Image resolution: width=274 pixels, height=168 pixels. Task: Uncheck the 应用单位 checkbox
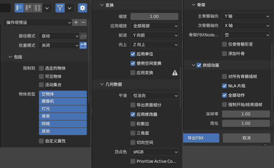point(133,54)
